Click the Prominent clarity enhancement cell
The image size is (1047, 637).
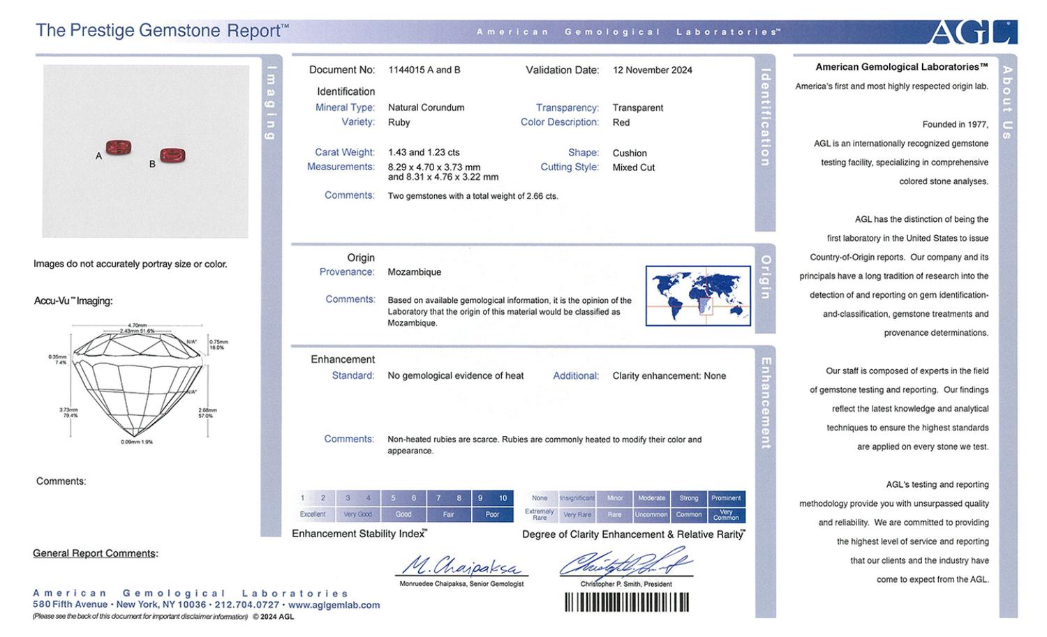tap(727, 498)
